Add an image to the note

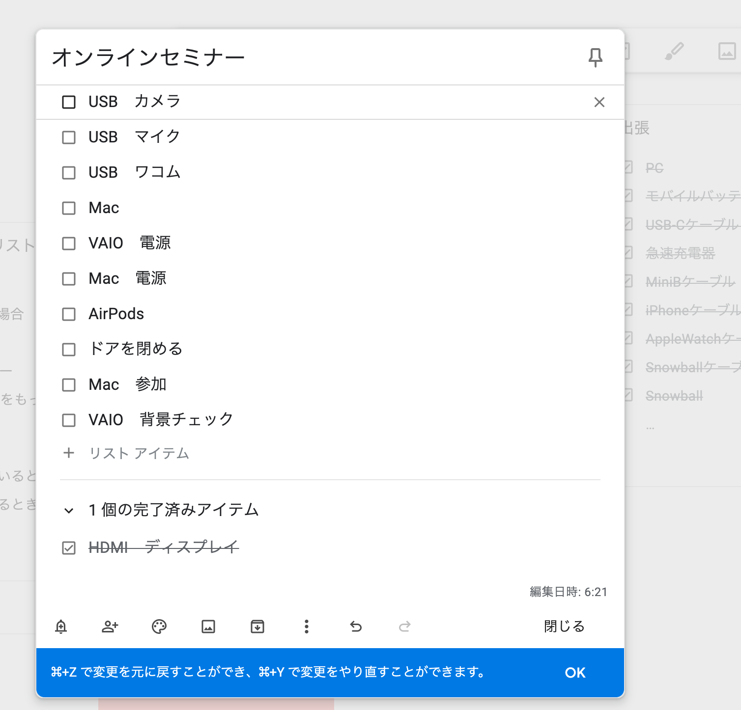[x=208, y=627]
